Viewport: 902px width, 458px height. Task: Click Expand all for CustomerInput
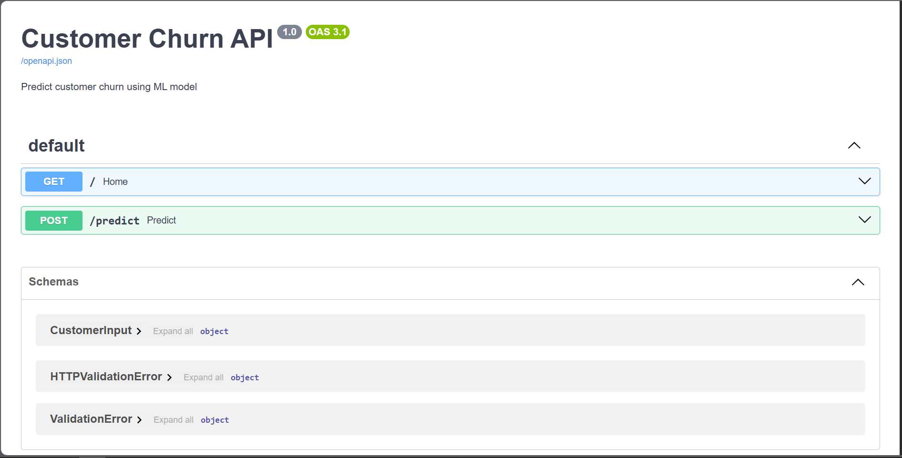173,331
